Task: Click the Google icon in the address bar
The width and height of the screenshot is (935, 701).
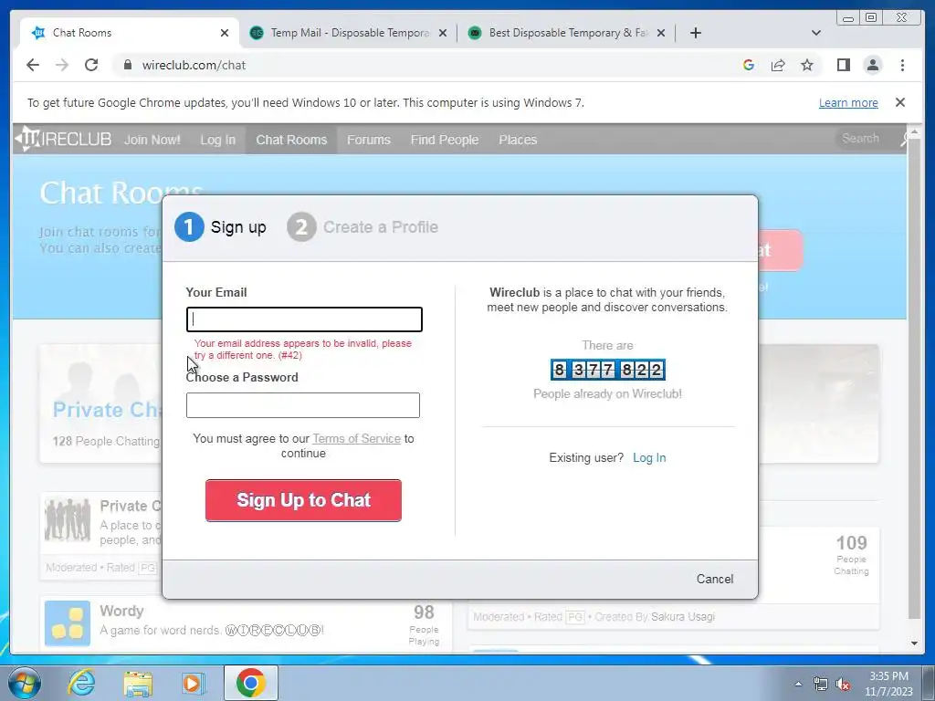Action: click(x=749, y=65)
